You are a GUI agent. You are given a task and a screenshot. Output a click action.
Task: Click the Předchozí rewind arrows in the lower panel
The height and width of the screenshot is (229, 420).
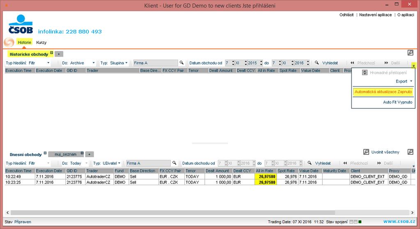pos(345,163)
